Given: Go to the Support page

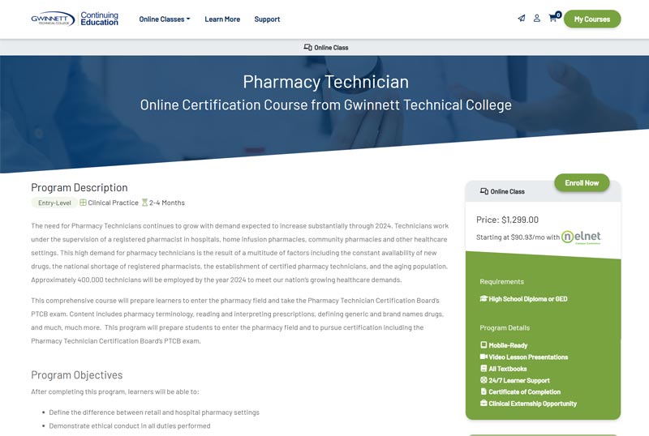Looking at the screenshot, I should (x=267, y=19).
